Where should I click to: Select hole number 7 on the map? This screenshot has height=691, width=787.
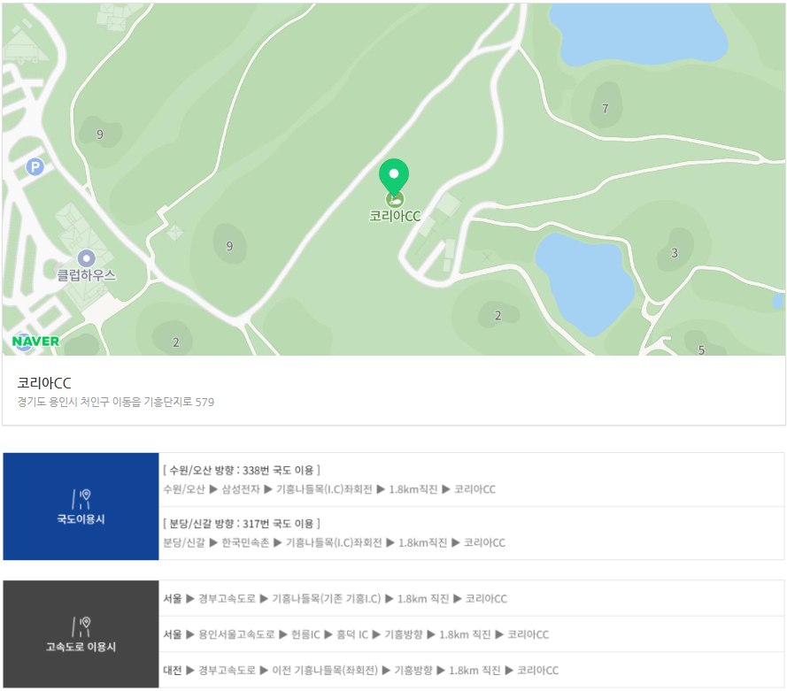point(606,109)
